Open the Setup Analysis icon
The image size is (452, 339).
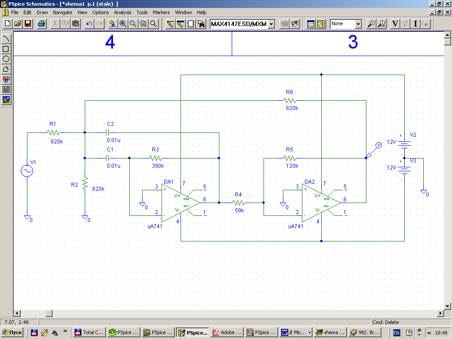pos(311,24)
